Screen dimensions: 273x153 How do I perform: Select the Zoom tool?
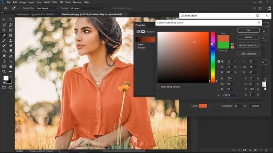(x=4, y=71)
